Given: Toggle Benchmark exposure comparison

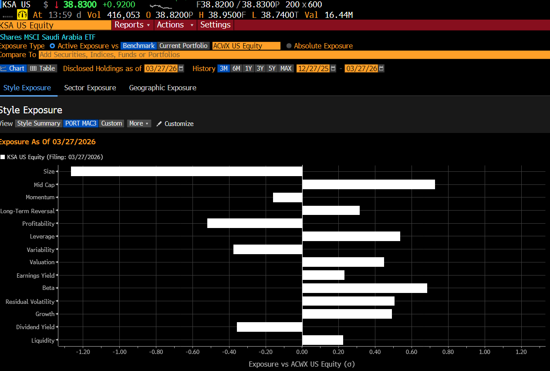Looking at the screenshot, I should [138, 45].
